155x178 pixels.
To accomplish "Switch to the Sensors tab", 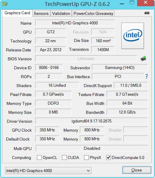I will [x=41, y=13].
